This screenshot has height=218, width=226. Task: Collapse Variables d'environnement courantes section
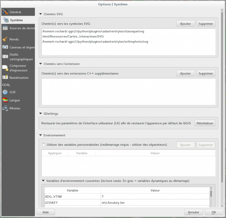(43, 181)
